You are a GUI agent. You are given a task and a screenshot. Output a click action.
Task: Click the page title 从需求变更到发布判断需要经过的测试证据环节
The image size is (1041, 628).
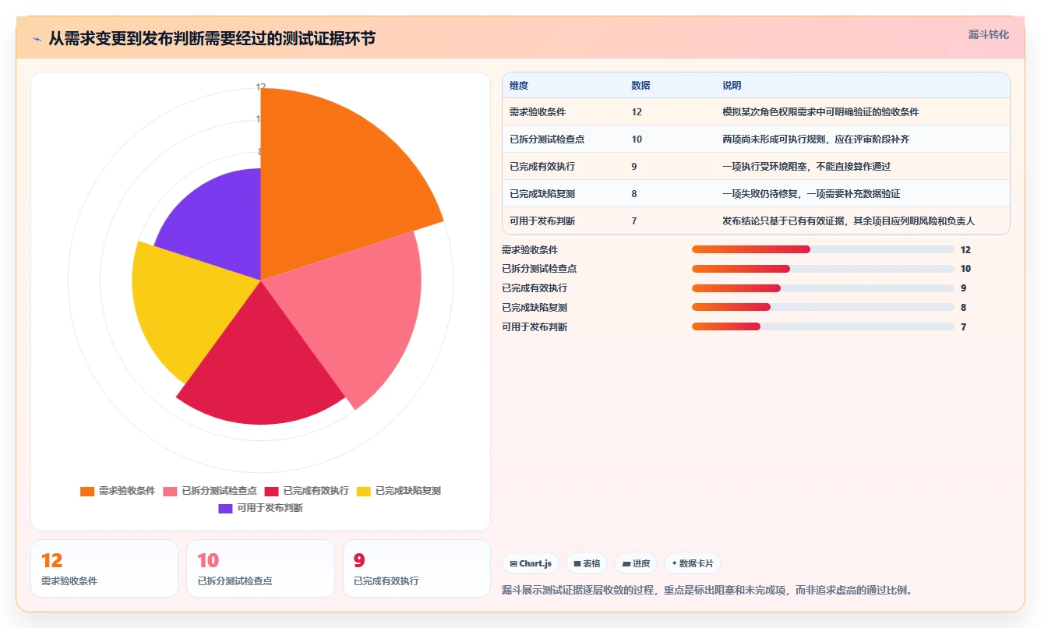[212, 38]
